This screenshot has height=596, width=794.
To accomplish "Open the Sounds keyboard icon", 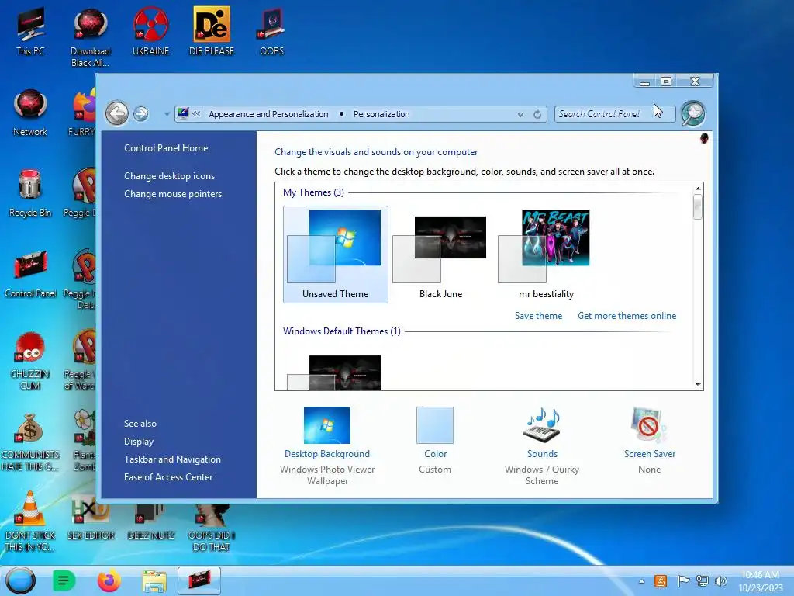I will (x=542, y=424).
